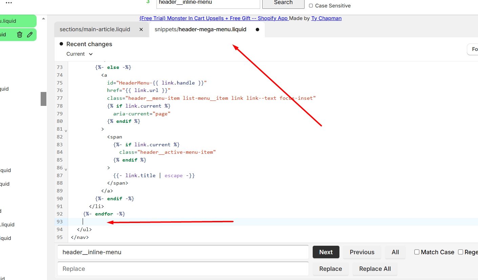Screen dimensions: 478x280
Task: Click the </li> tag on line 91
Action: (x=97, y=206)
